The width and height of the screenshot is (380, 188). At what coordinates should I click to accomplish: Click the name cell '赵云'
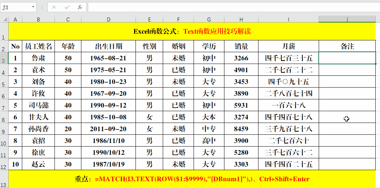38,164
